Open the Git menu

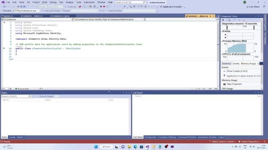pyautogui.click(x=28, y=2)
